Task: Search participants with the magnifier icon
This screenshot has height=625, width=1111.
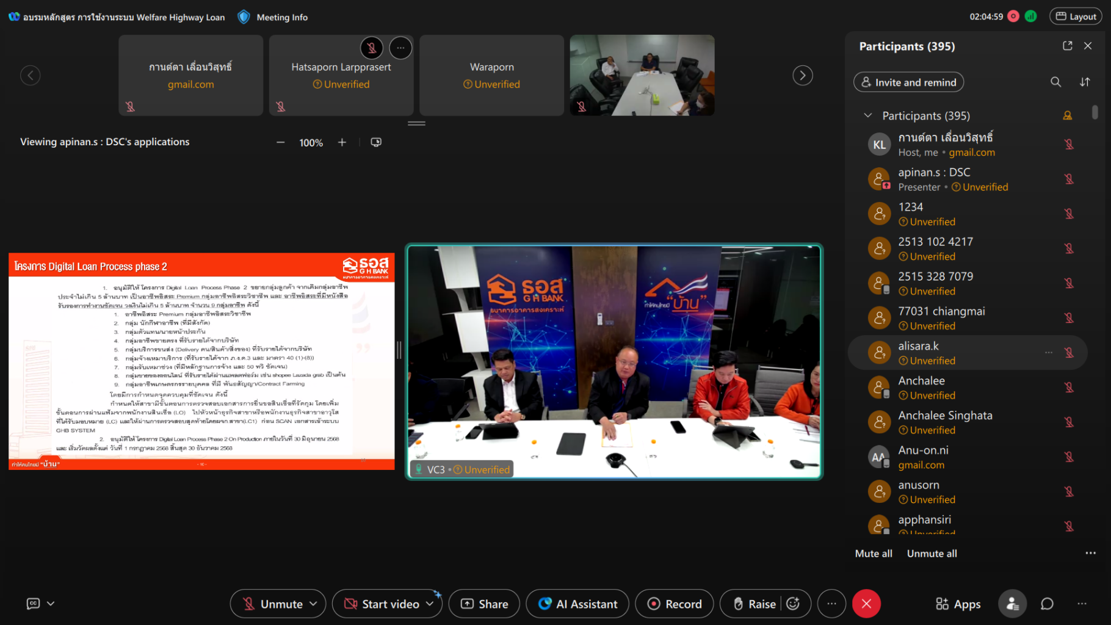Action: (x=1055, y=82)
